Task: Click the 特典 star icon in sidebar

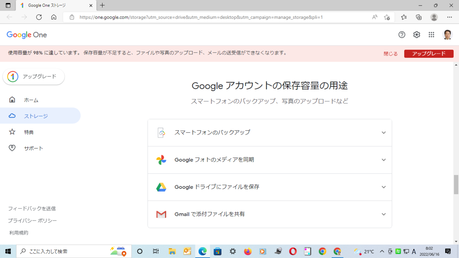Action: pyautogui.click(x=12, y=132)
